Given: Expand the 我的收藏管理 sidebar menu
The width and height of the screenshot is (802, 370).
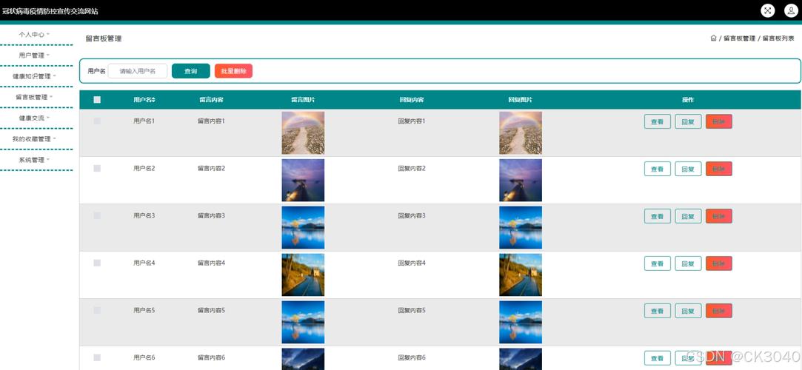Looking at the screenshot, I should 34,139.
